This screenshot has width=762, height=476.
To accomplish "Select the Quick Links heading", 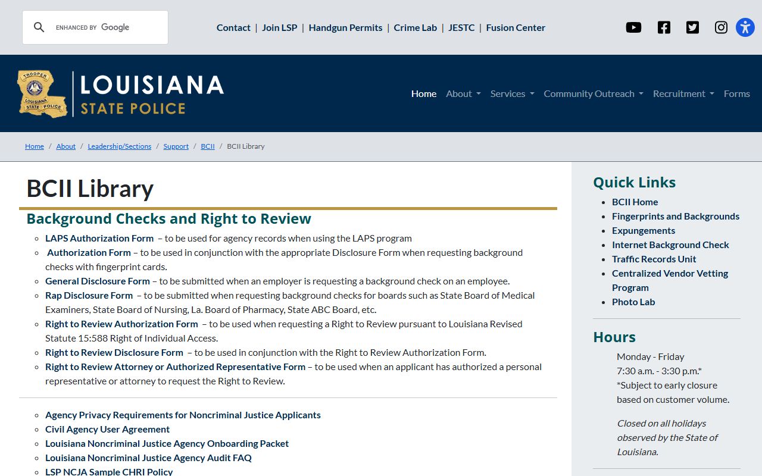I will coord(634,182).
